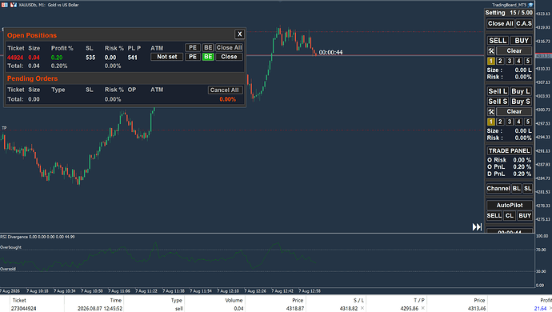The image size is (552, 312).
Task: Select preset 1 in the pending orders section
Action: coord(490,122)
